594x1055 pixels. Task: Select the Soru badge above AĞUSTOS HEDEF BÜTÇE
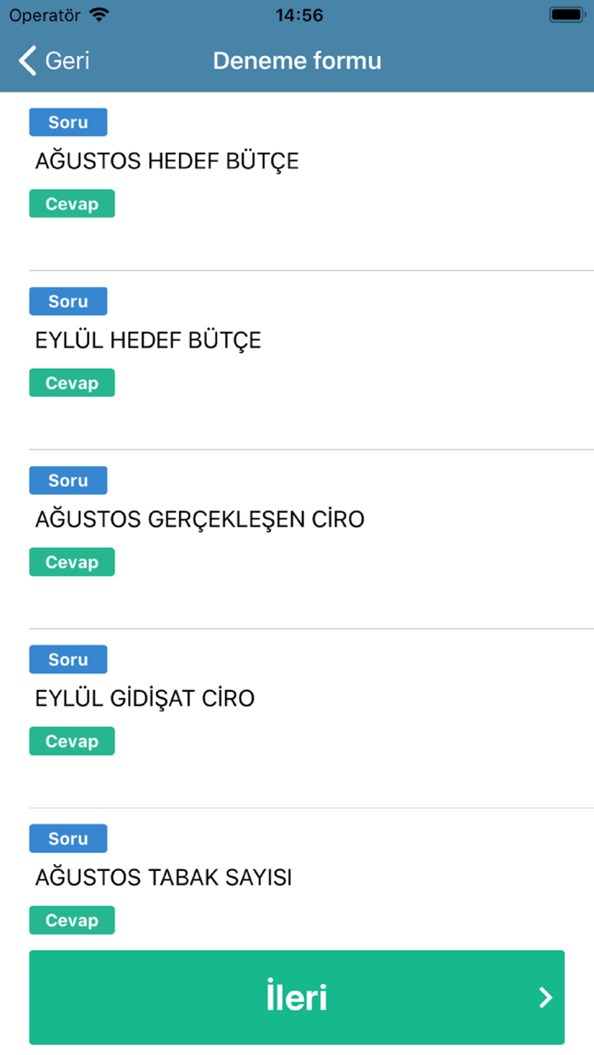68,121
